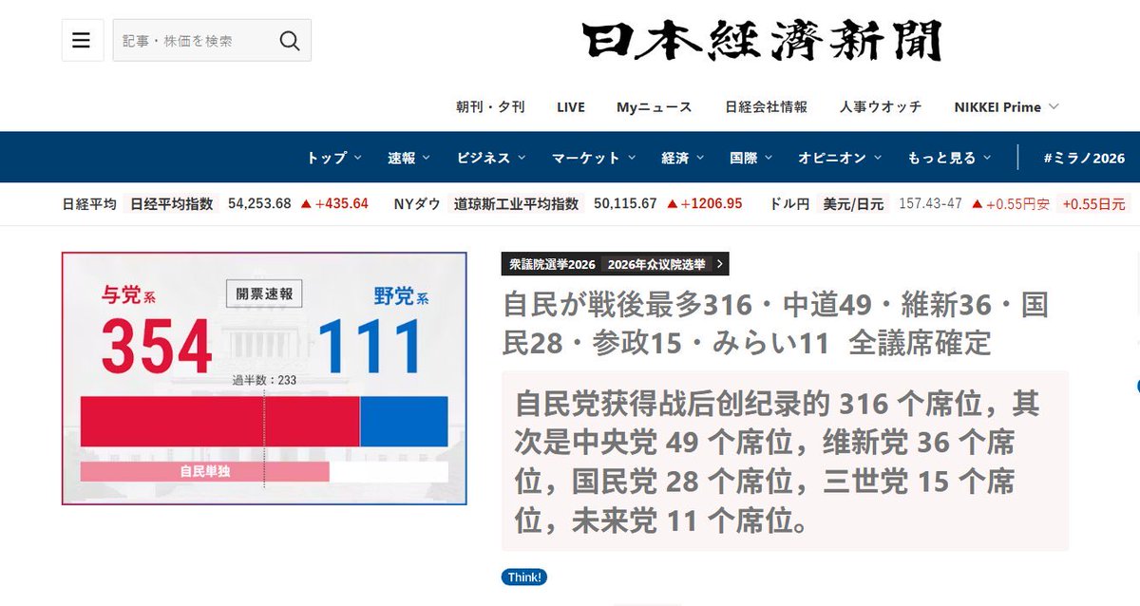Open the hamburger navigation menu

82,39
